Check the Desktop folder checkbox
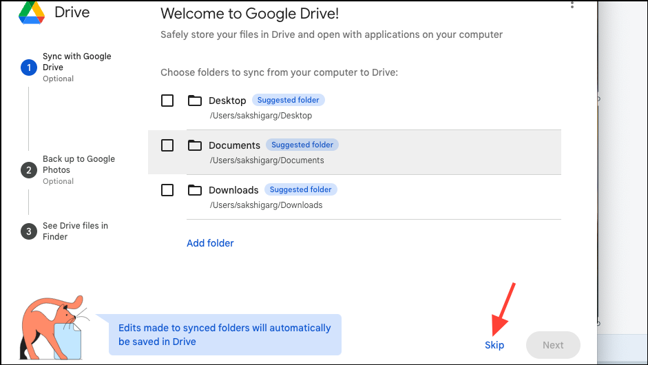 pyautogui.click(x=167, y=101)
